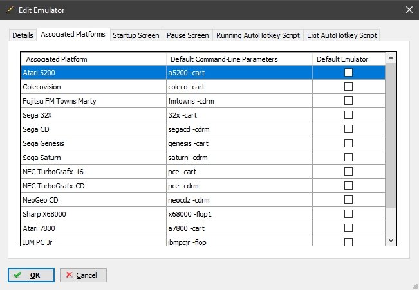Click the scrollbar down arrow
The image size is (419, 290).
391,240
